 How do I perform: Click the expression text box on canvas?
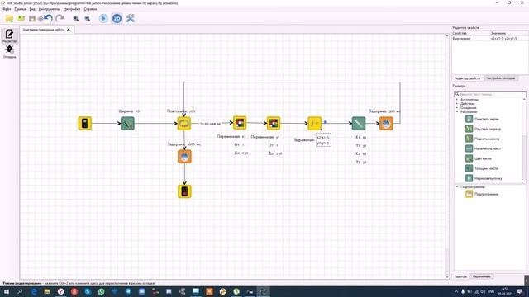click(x=323, y=139)
